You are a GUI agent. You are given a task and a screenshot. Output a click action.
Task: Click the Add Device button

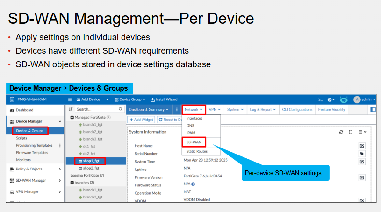coord(88,99)
